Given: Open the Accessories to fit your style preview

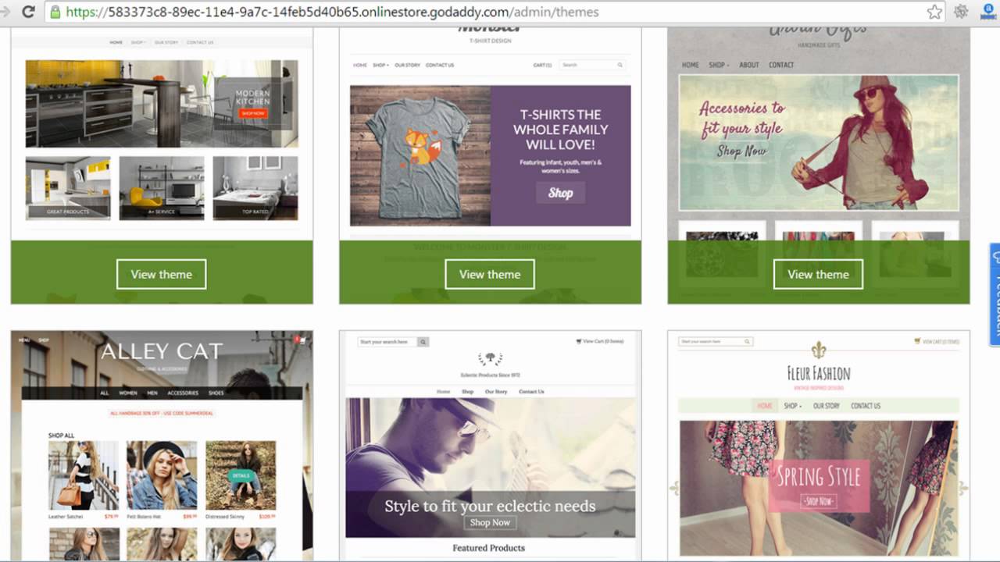Looking at the screenshot, I should pos(819,143).
